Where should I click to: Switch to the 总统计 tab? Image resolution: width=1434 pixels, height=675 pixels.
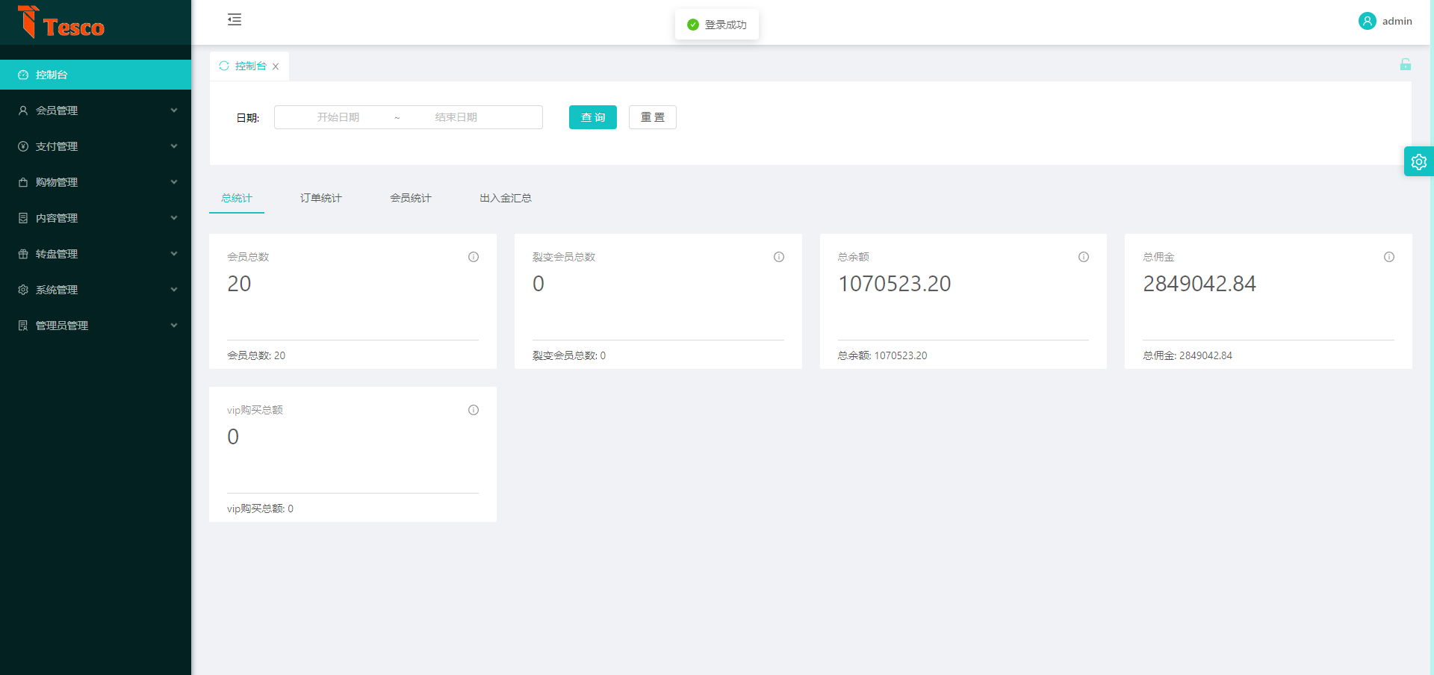[237, 198]
